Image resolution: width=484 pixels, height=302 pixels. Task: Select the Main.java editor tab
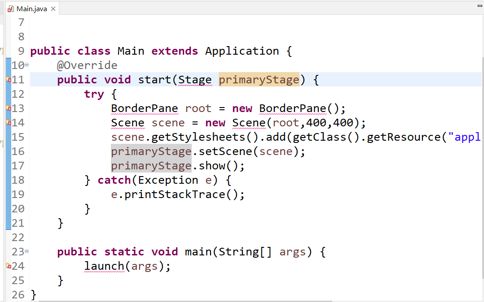coord(31,8)
